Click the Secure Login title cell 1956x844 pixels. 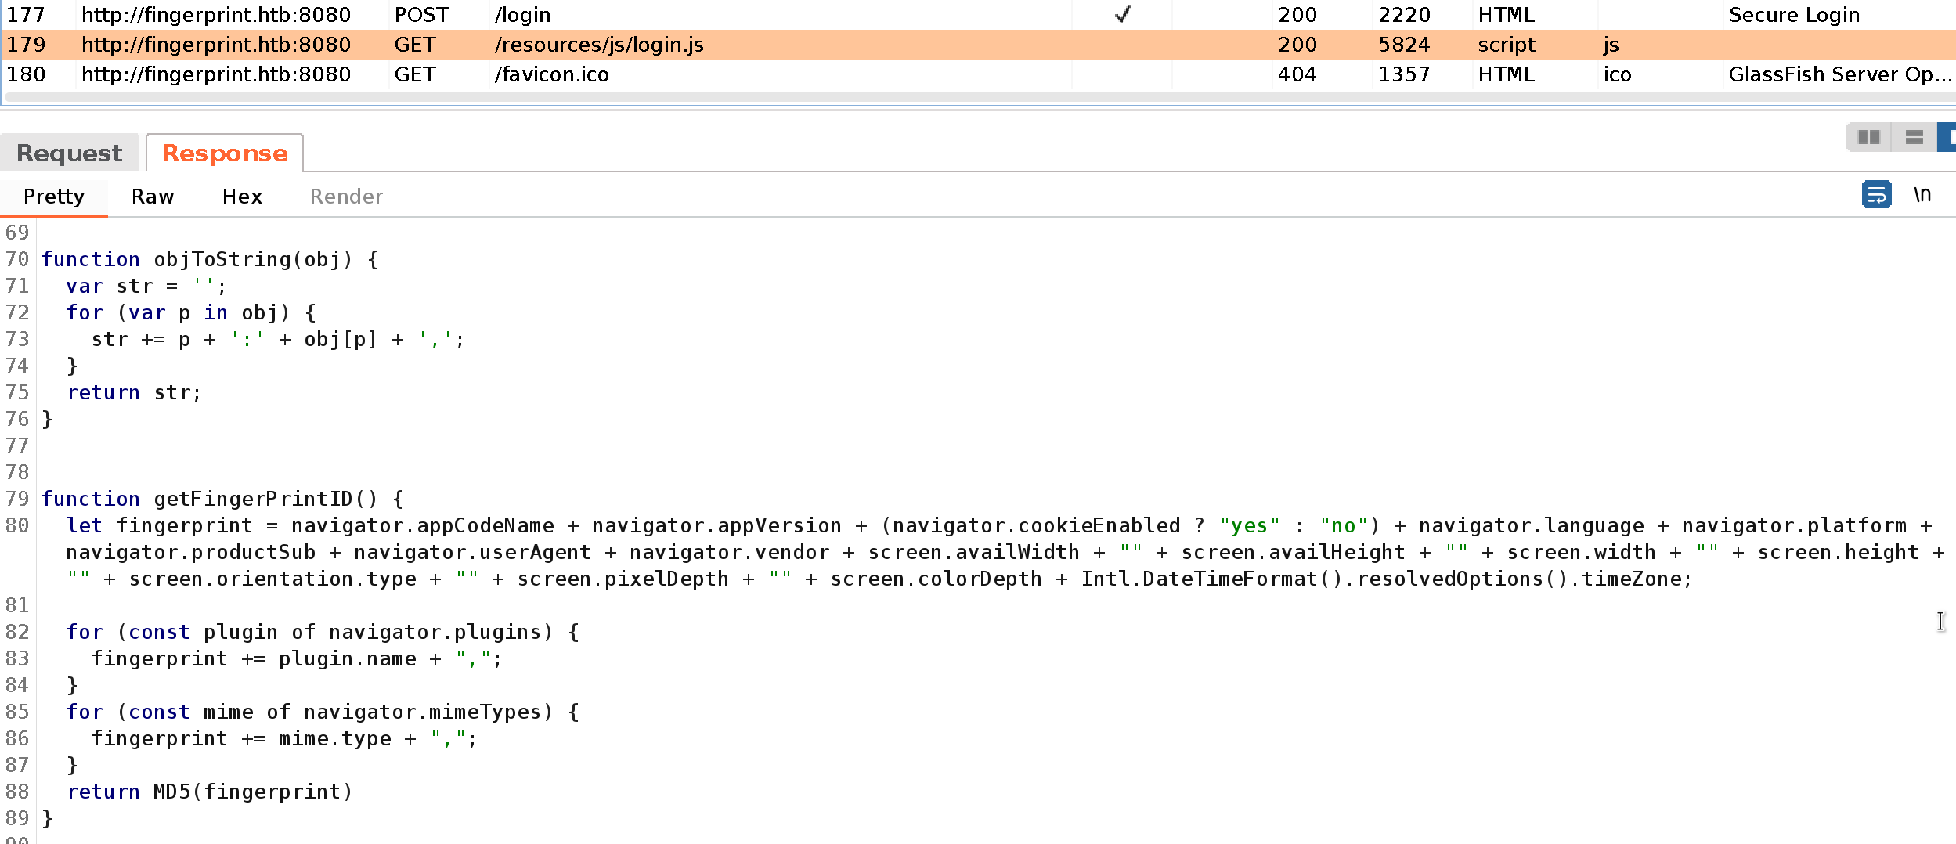click(1794, 15)
